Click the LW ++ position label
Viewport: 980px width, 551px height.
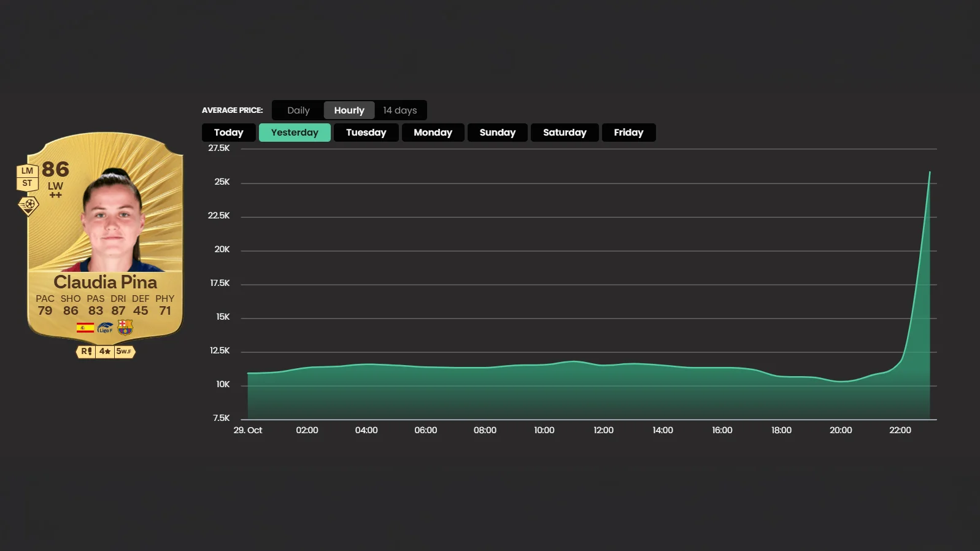pyautogui.click(x=55, y=190)
